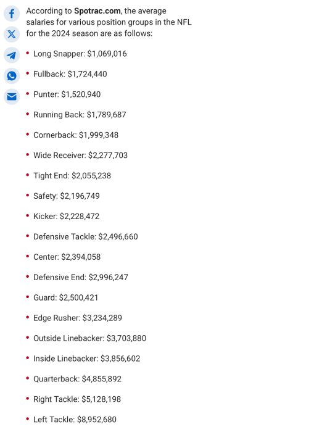314x432 pixels.
Task: Select the Outside Linebacker entry
Action: [89, 338]
